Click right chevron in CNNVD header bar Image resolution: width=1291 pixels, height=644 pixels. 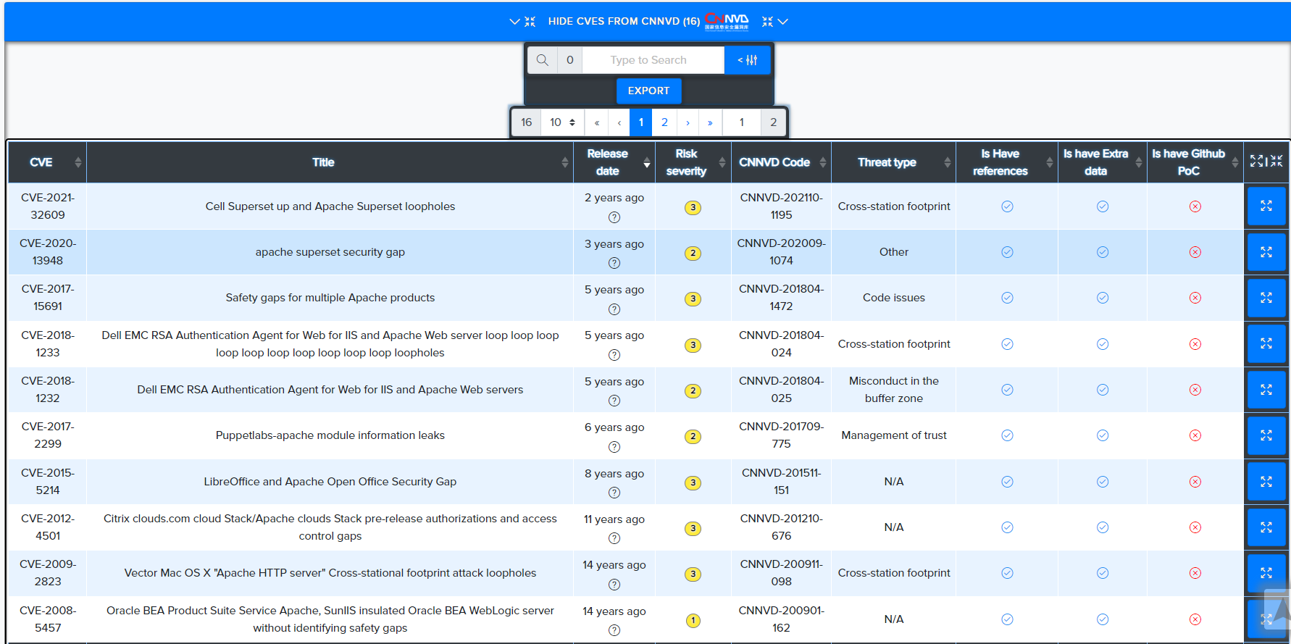pos(783,22)
